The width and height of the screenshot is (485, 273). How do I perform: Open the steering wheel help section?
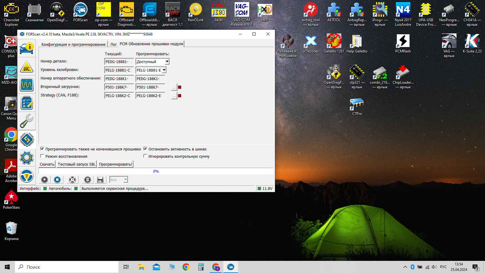coord(27,176)
